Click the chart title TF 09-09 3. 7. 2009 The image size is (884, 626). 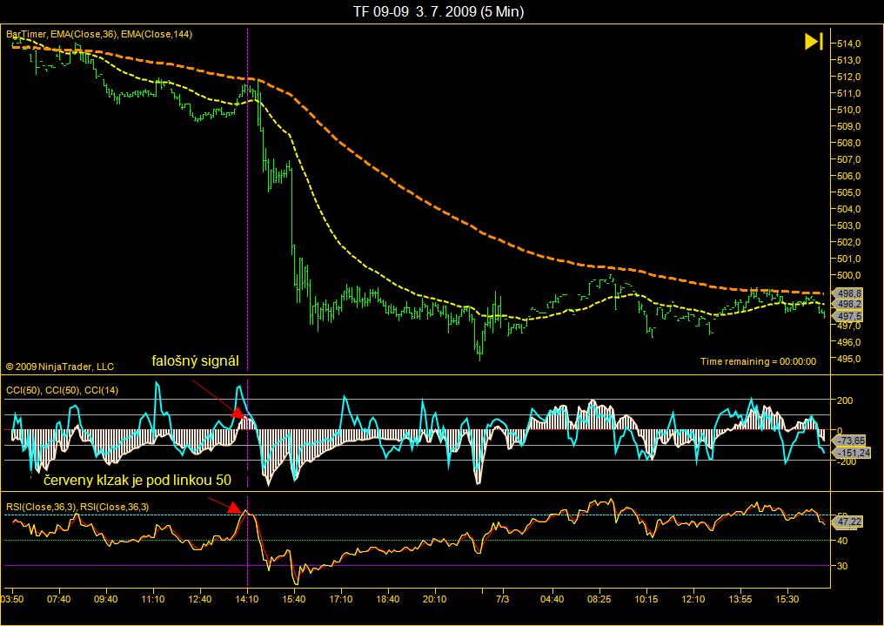438,11
